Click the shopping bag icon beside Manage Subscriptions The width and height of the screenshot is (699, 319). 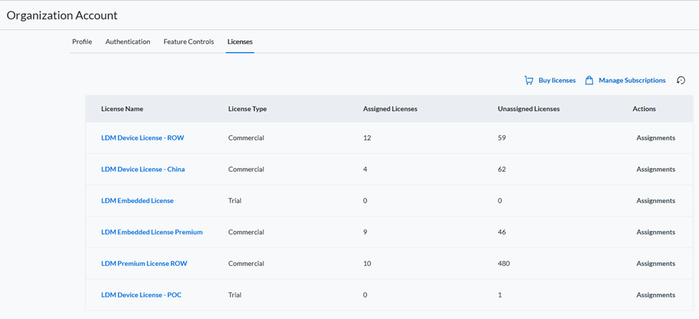[589, 80]
